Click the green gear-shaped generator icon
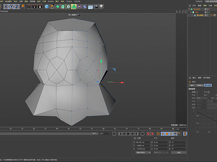The height and width of the screenshot is (162, 217). (68, 7)
